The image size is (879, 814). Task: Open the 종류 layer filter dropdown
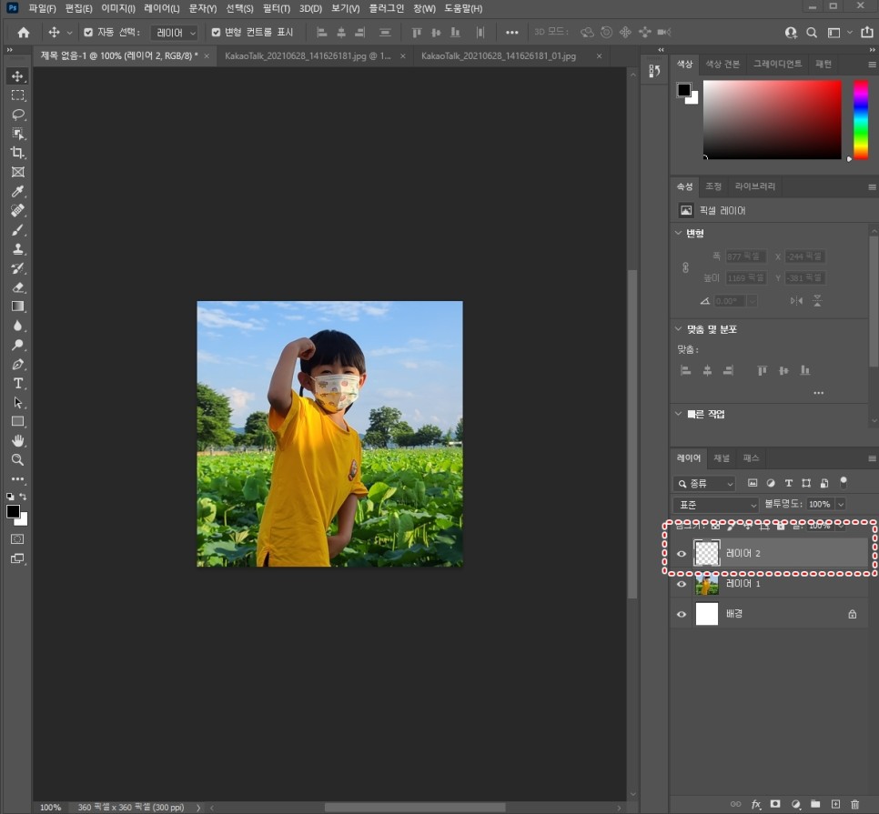coord(704,483)
